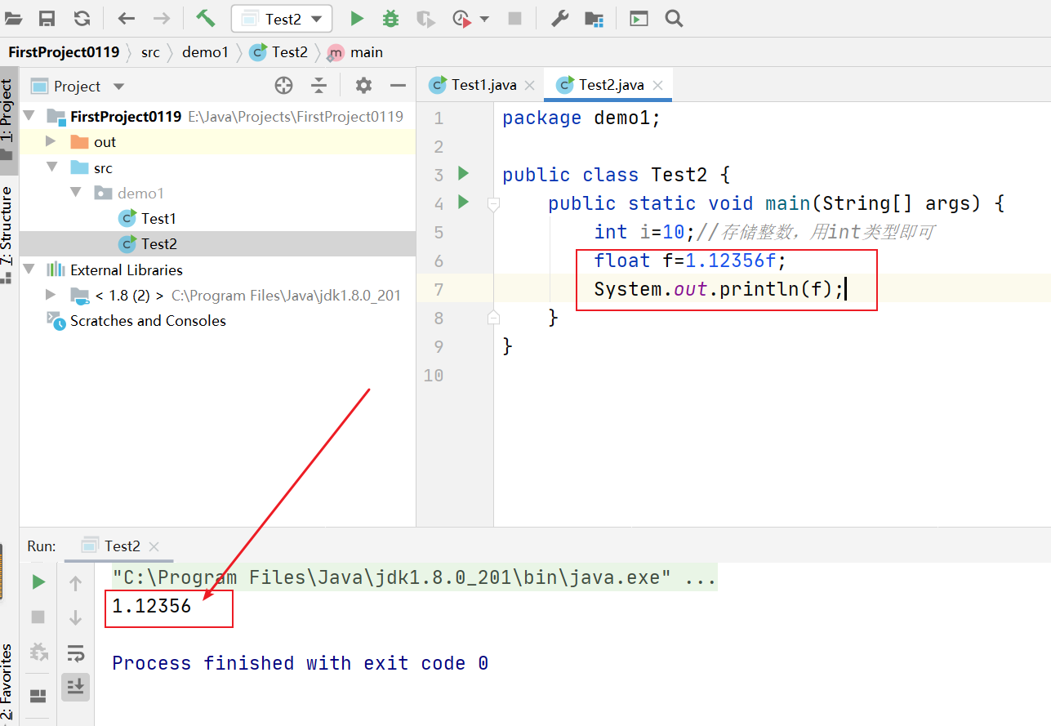The image size is (1051, 726).
Task: Rerun Test2 from the Run panel
Action: (38, 582)
